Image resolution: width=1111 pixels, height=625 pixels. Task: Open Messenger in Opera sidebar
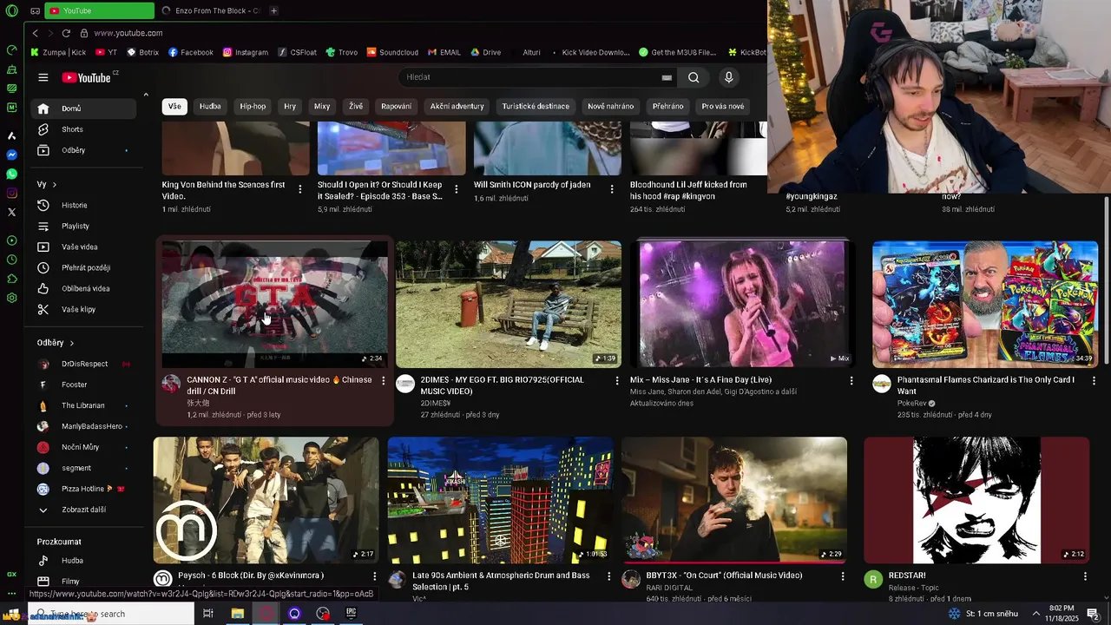tap(12, 155)
